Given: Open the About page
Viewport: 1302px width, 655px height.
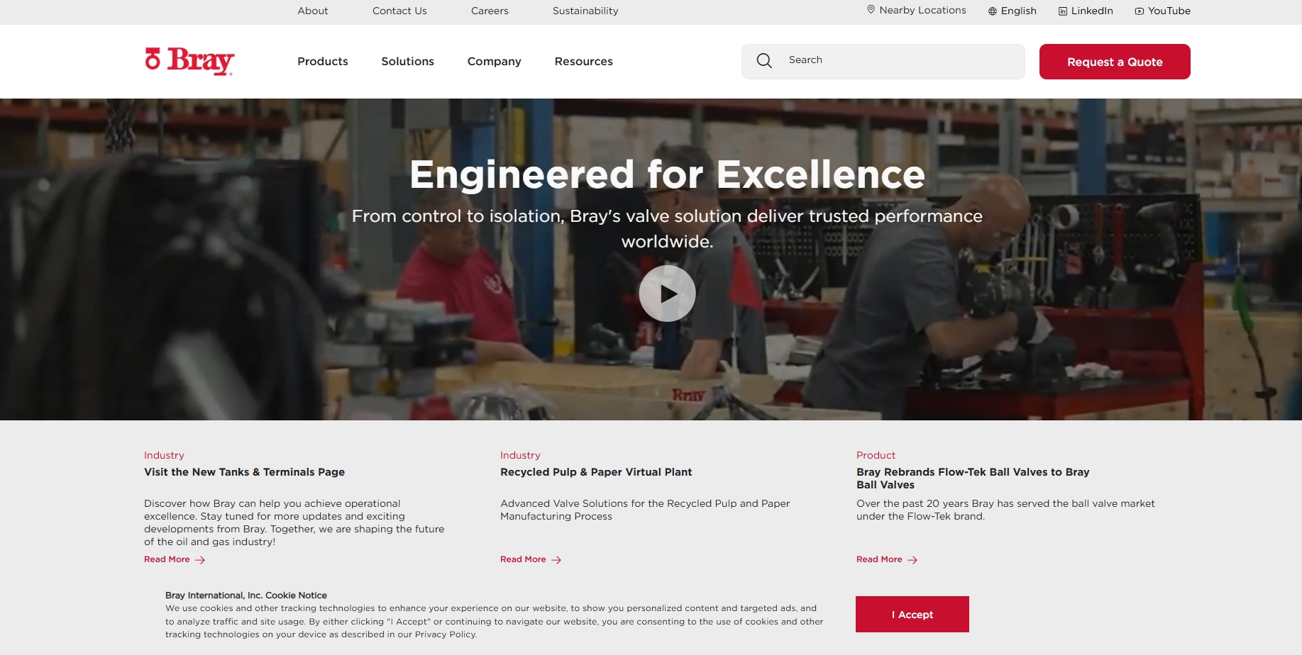Looking at the screenshot, I should click(x=313, y=11).
